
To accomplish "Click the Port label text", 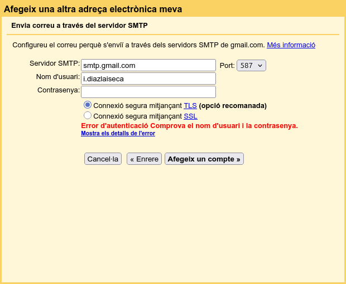I will pyautogui.click(x=227, y=66).
